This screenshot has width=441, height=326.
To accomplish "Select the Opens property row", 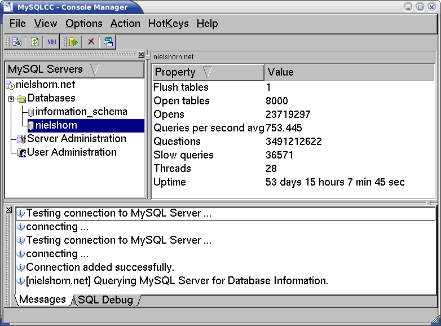I will [x=293, y=114].
